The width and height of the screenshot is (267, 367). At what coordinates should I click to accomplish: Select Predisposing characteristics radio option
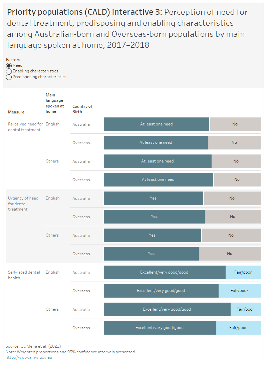9,77
